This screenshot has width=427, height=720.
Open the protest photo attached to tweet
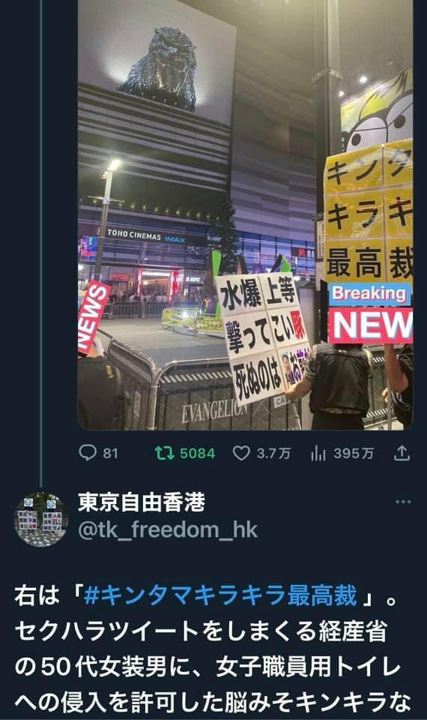coord(246,215)
